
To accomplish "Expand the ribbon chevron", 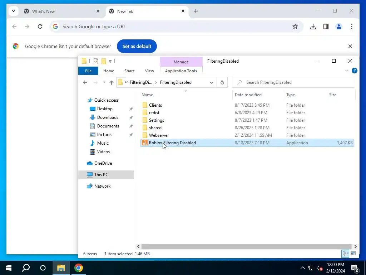I will 347,71.
